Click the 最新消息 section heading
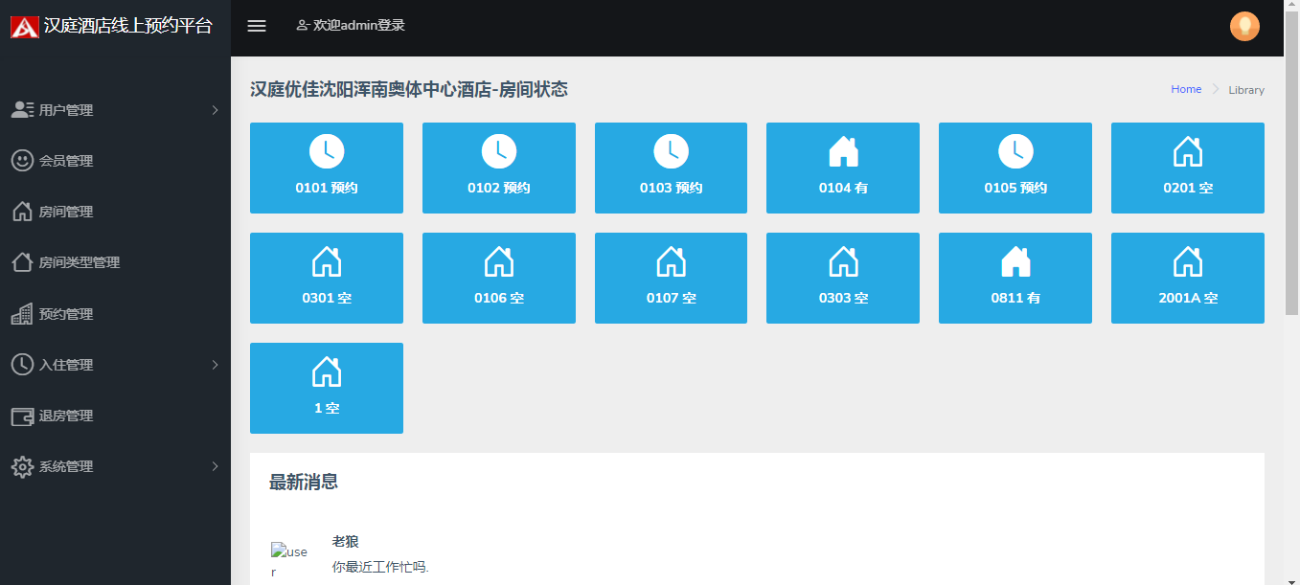This screenshot has height=585, width=1300. pyautogui.click(x=304, y=482)
